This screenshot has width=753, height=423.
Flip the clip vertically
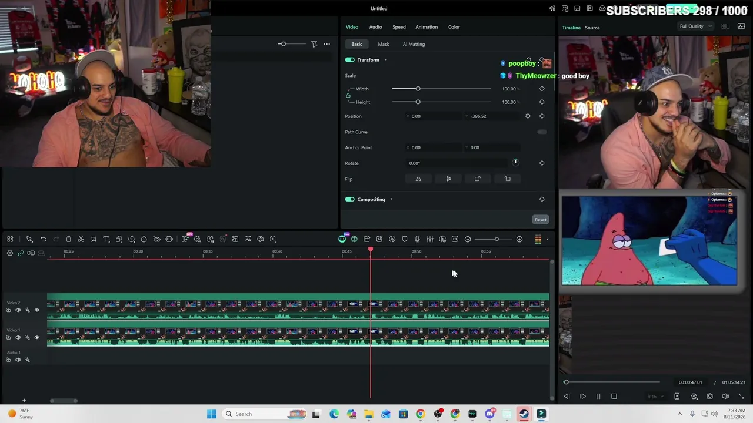point(448,179)
